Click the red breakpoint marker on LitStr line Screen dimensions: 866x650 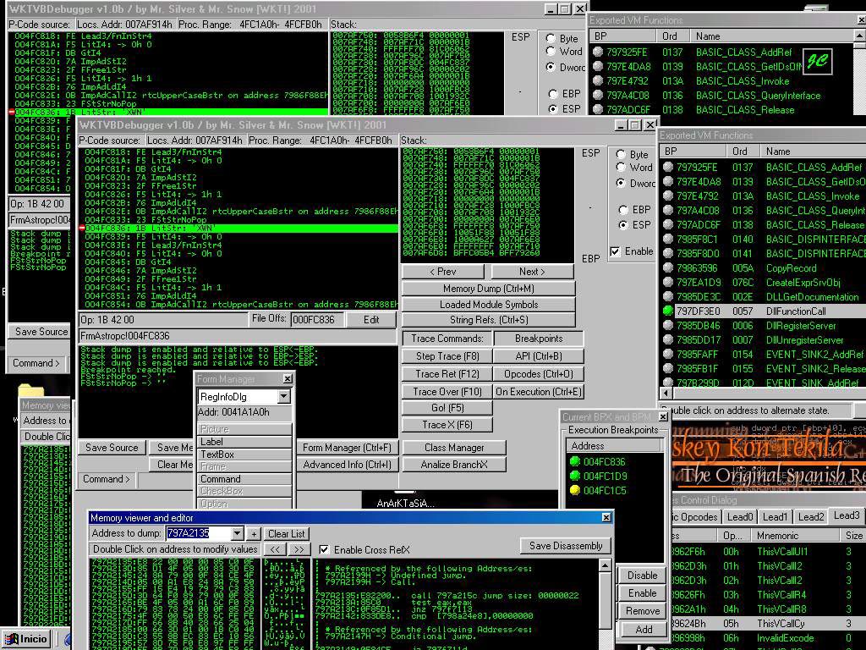coord(82,229)
